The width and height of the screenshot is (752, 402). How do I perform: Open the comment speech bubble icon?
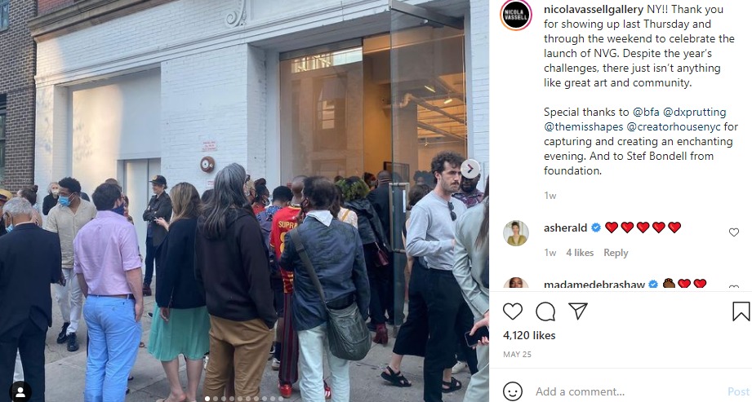[545, 311]
